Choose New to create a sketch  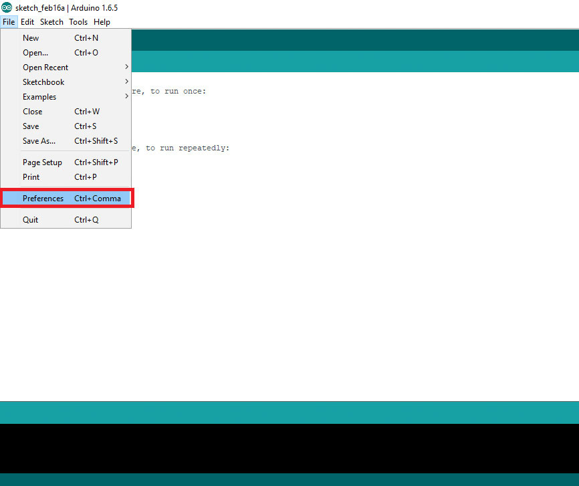coord(31,38)
